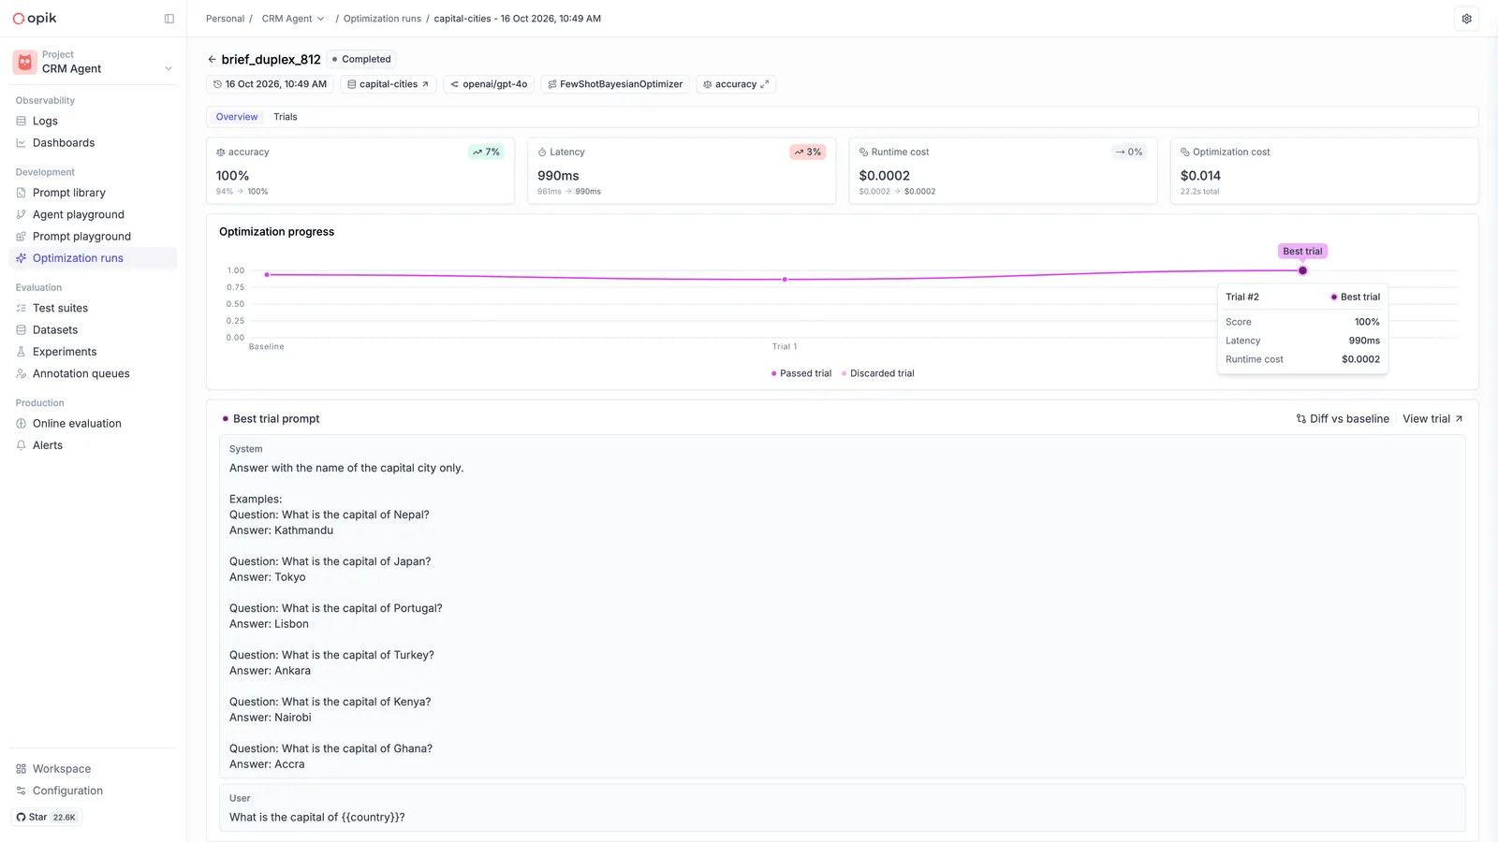The height and width of the screenshot is (842, 1498).
Task: Click Optimization runs breadcrumb link
Action: coord(382,19)
